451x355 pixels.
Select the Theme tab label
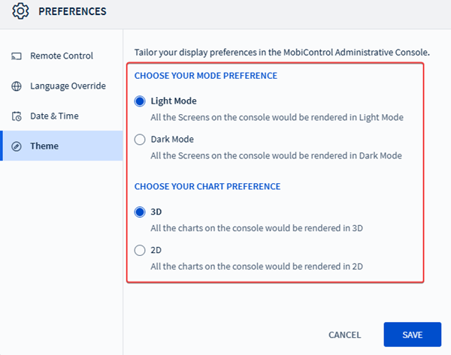click(x=44, y=146)
